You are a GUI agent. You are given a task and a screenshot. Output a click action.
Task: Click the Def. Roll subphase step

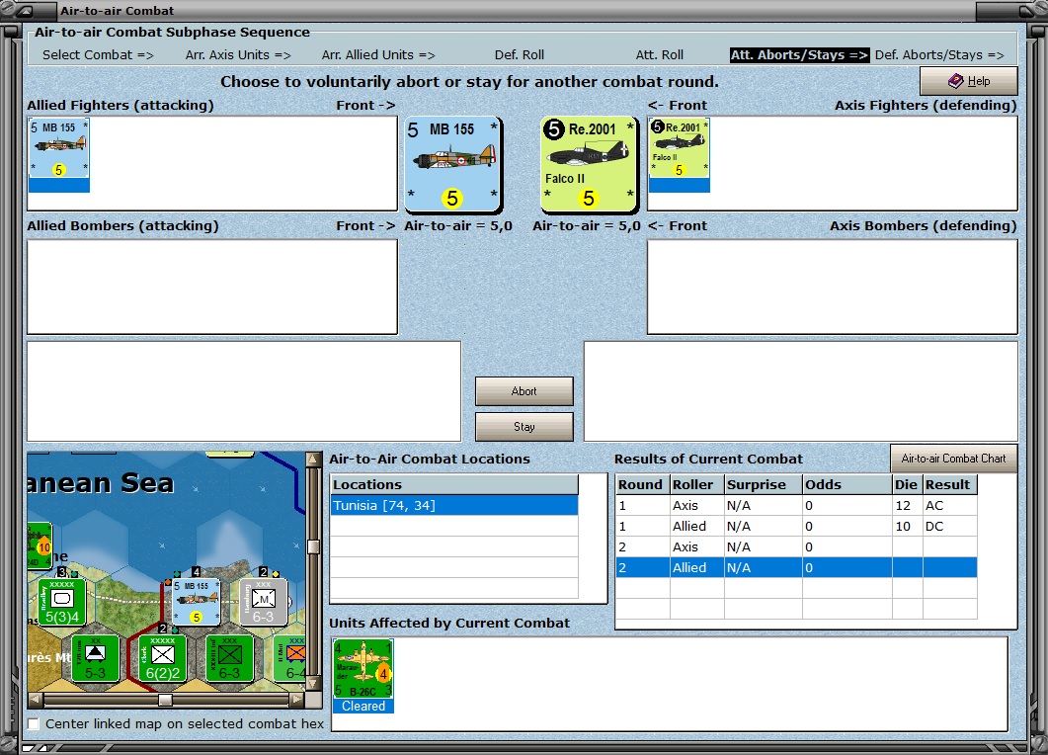tap(520, 54)
